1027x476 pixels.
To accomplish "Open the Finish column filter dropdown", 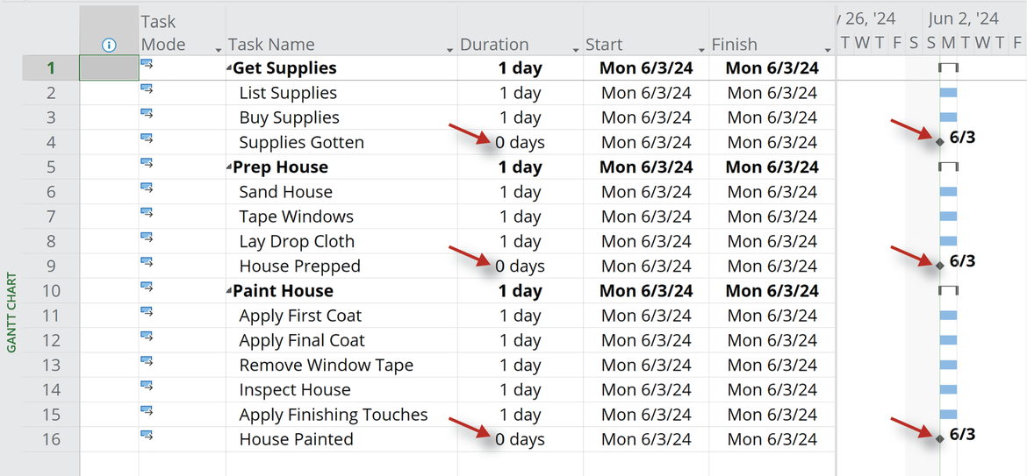I will [x=828, y=50].
